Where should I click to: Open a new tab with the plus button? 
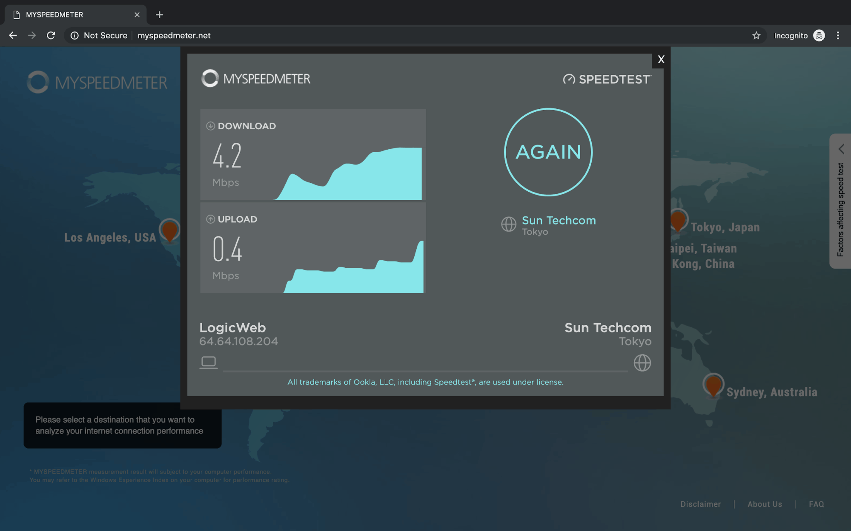[160, 15]
